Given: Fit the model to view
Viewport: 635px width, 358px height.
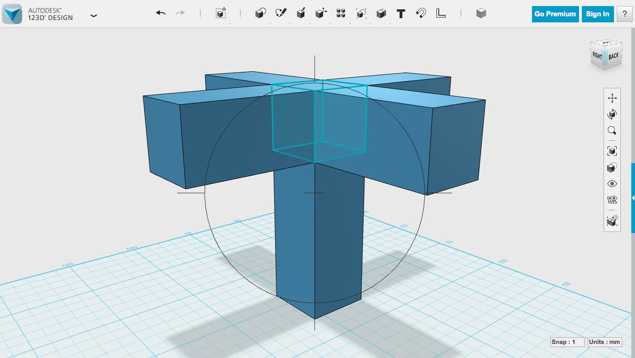Looking at the screenshot, I should click(x=612, y=151).
